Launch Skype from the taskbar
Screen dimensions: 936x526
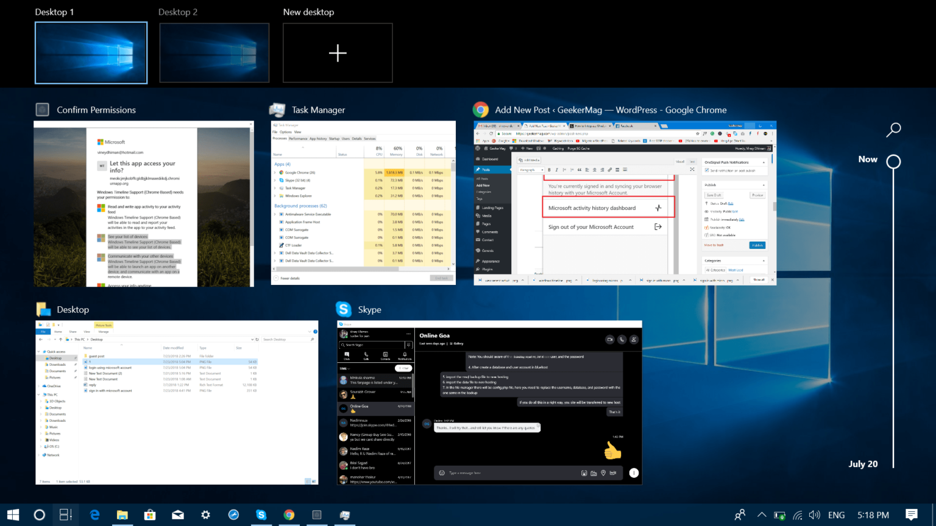[261, 514]
